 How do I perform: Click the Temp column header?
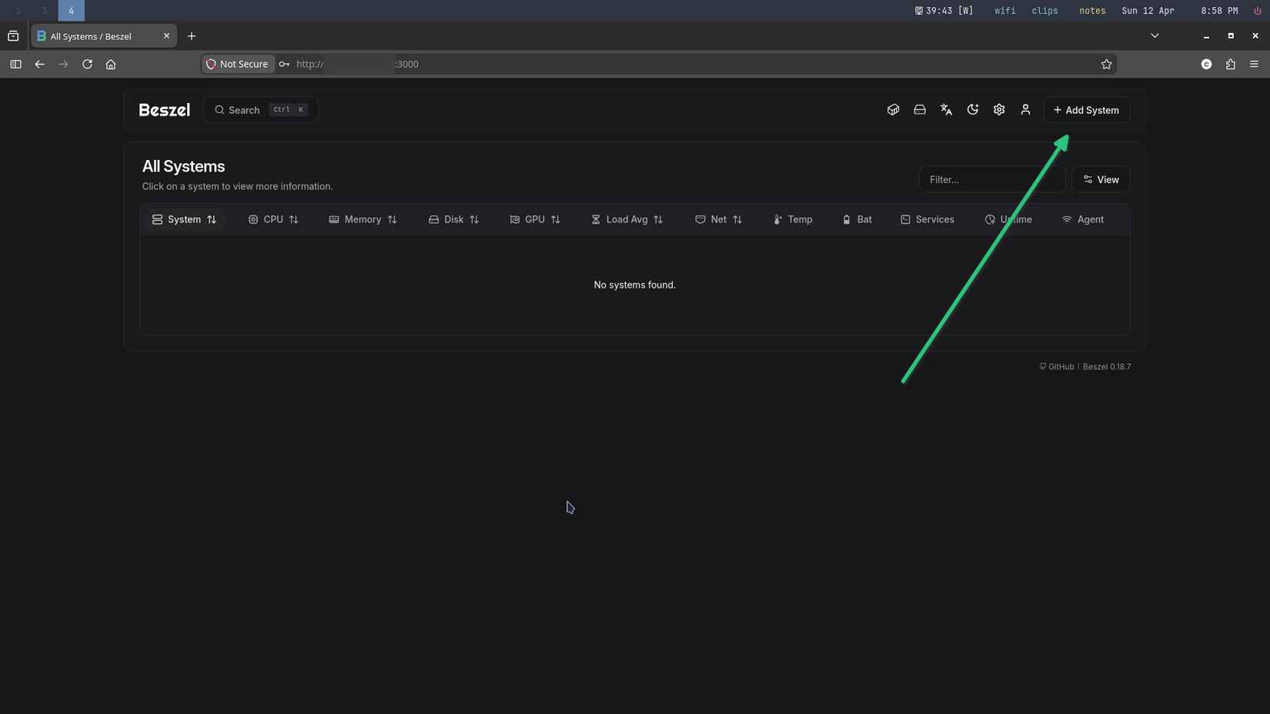pyautogui.click(x=793, y=219)
